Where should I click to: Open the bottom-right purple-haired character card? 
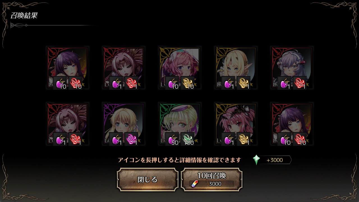[x=292, y=124]
